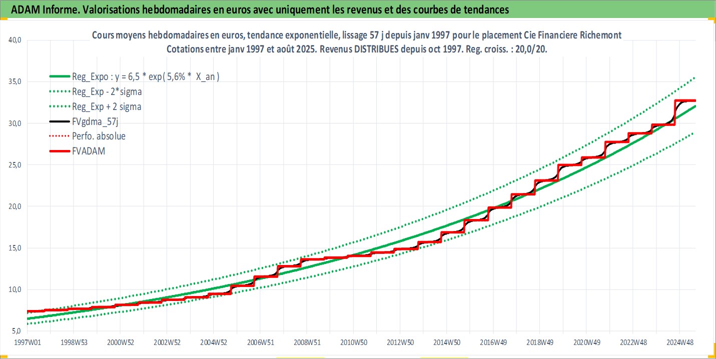
Task: Click the 30,0 y-axis label
Action: pos(14,123)
